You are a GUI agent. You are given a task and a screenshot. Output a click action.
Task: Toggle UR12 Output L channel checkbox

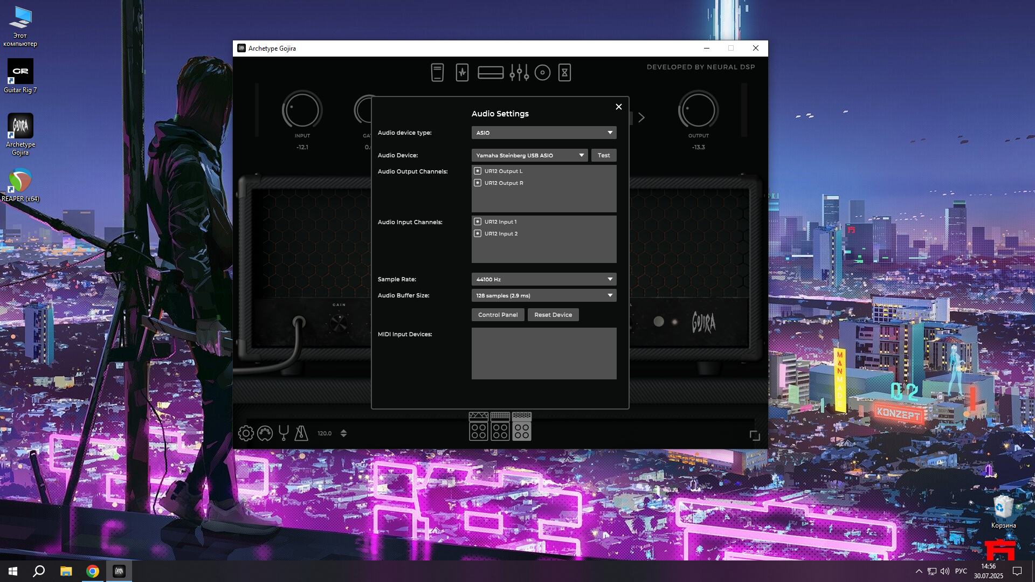tap(478, 171)
